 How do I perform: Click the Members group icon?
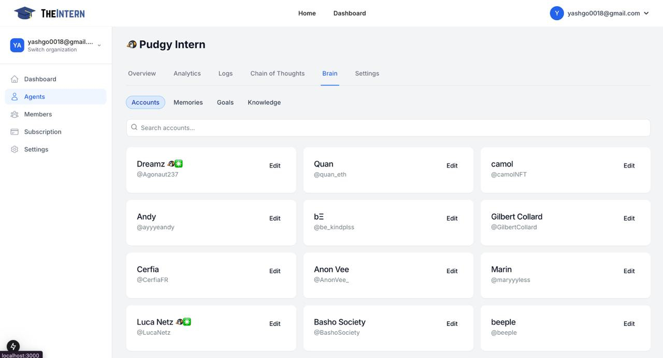tap(15, 114)
